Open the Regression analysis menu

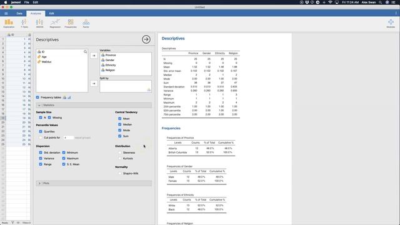pos(55,23)
